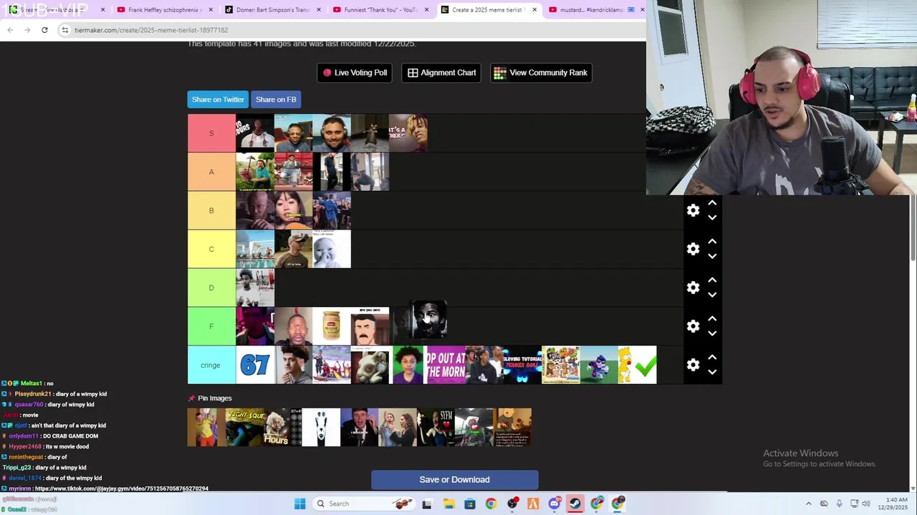Image resolution: width=917 pixels, height=515 pixels.
Task: Click the orange A tier label
Action: coord(211,172)
